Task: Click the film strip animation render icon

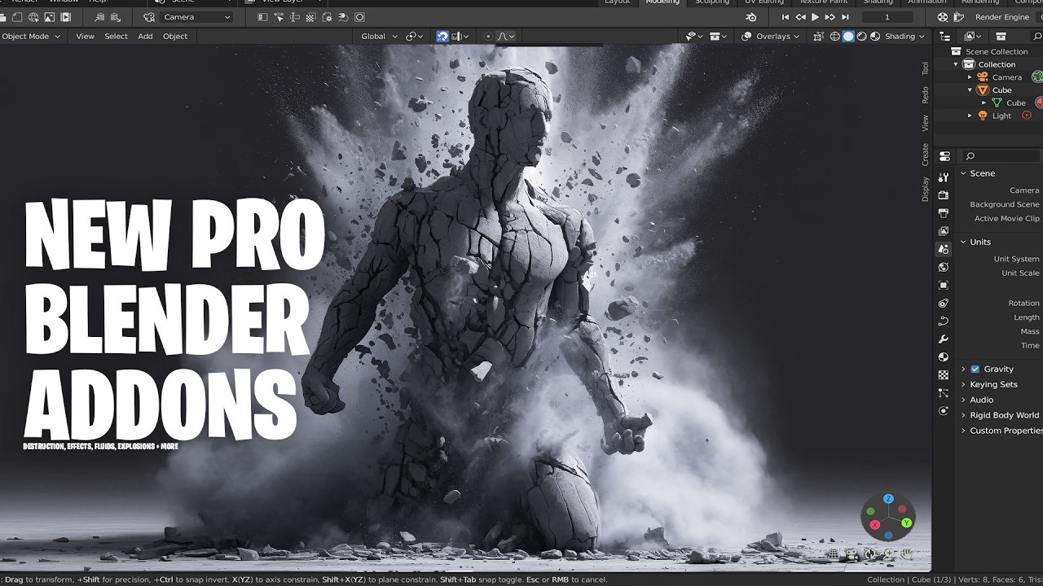Action: [66, 17]
